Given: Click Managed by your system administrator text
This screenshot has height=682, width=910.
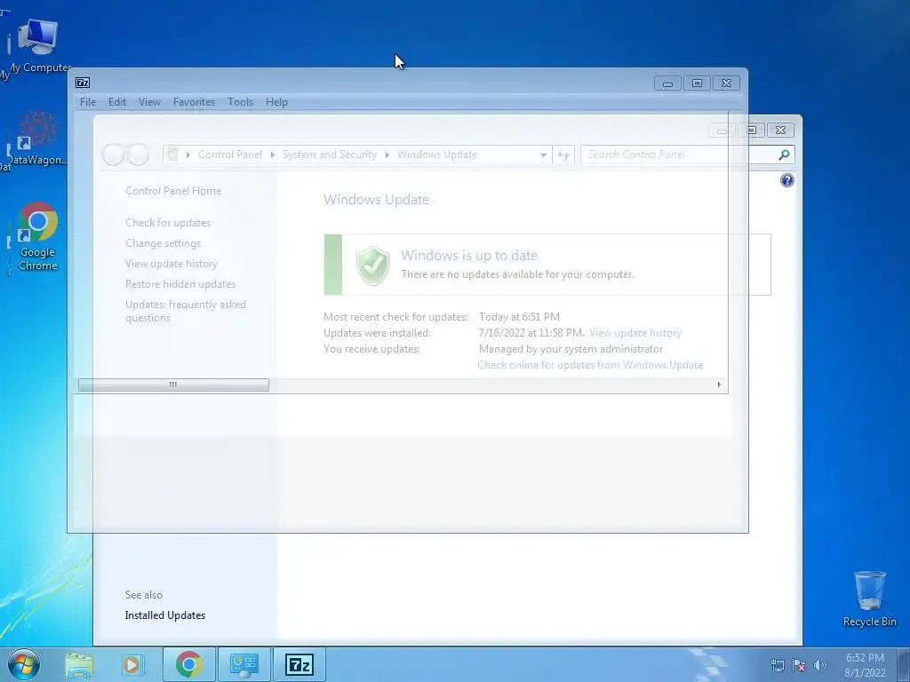Looking at the screenshot, I should (571, 349).
